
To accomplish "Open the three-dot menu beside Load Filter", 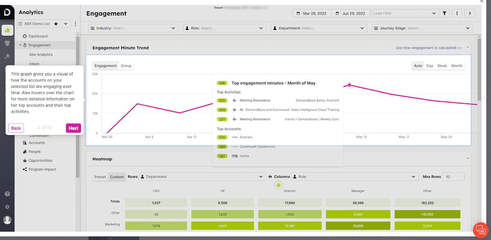I will tap(457, 13).
